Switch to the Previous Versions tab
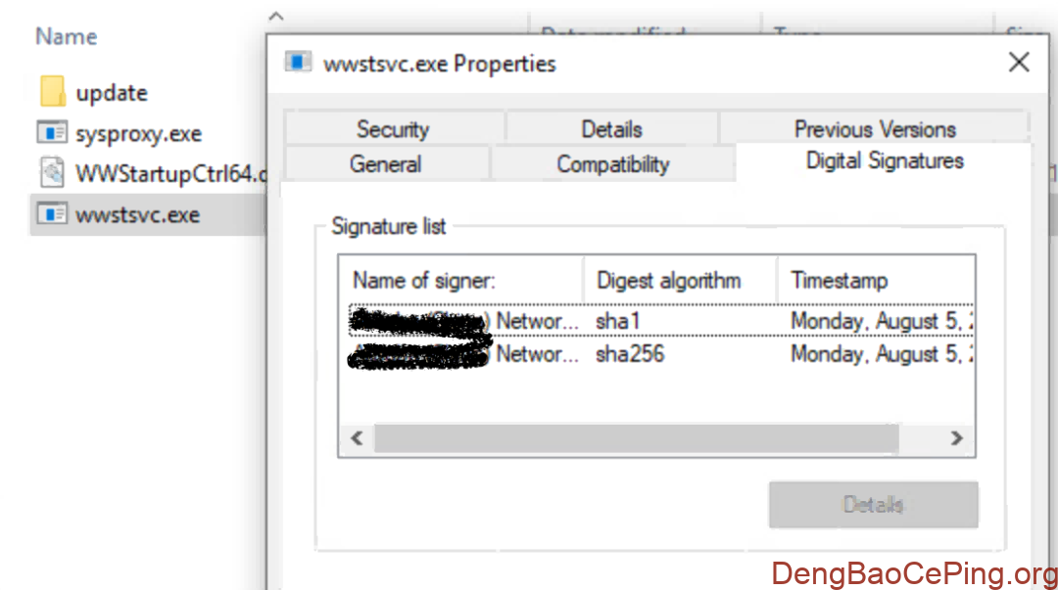The height and width of the screenshot is (590, 1058). [875, 129]
